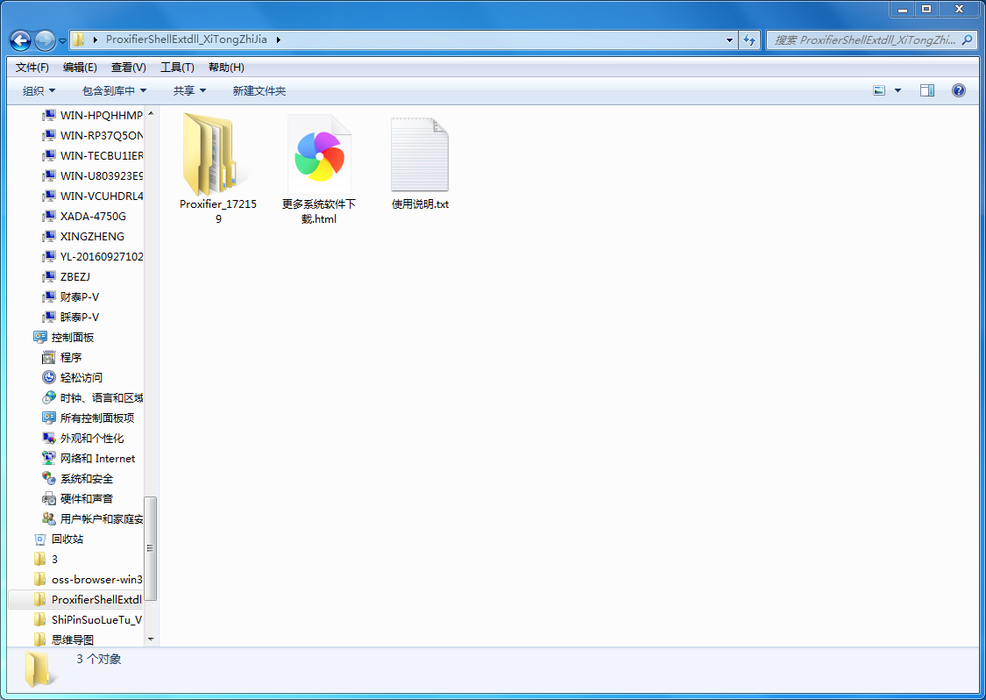Click the 外观和个性化 icon
Viewport: 986px width, 700px height.
point(48,438)
